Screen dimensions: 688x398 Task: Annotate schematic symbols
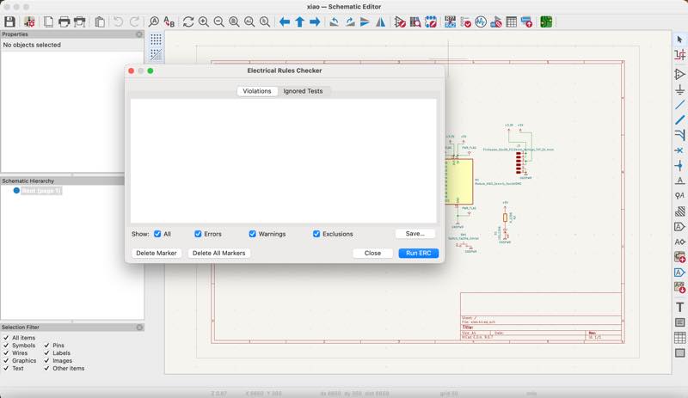[450, 21]
